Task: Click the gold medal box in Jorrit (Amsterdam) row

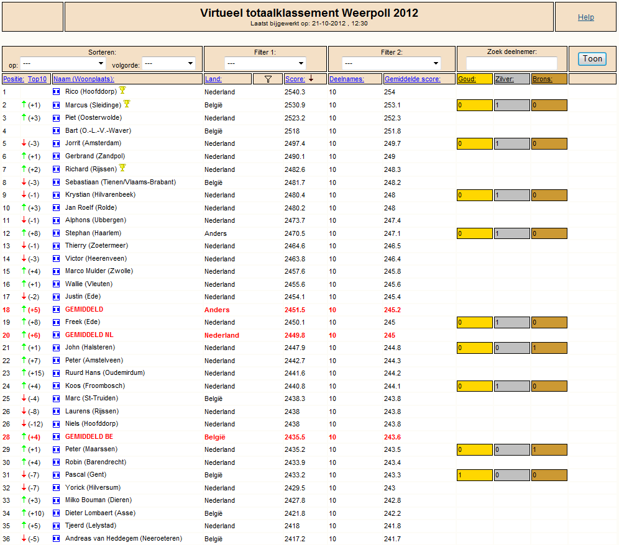Action: click(x=475, y=143)
